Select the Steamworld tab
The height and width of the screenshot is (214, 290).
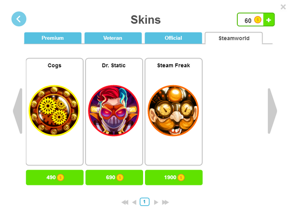point(234,38)
